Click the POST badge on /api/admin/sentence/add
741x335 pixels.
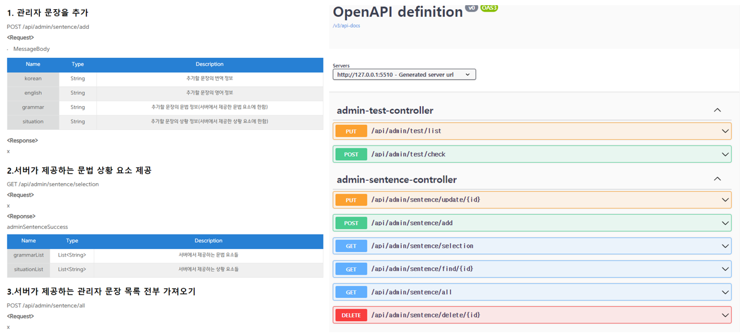(x=351, y=223)
